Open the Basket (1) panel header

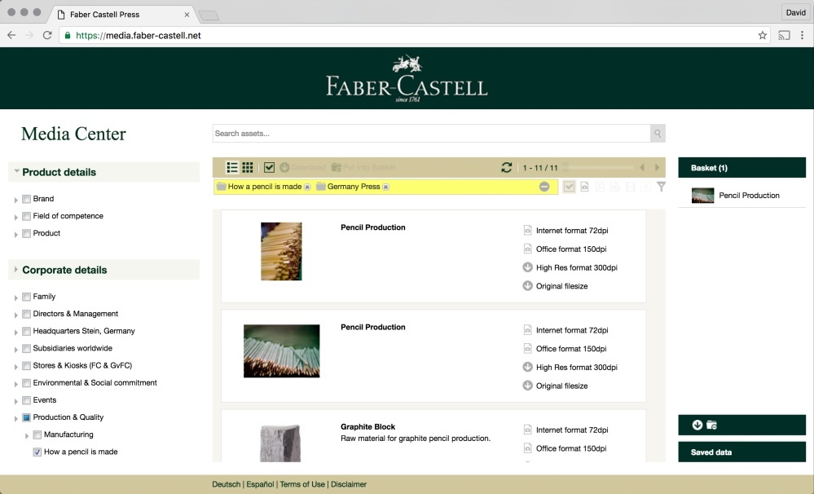[741, 168]
